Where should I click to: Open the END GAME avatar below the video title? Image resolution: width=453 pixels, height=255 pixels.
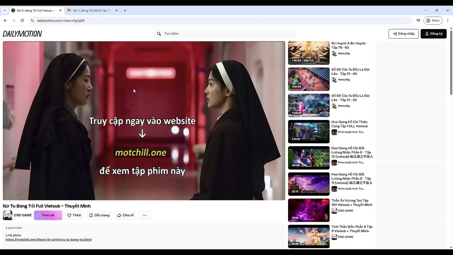tap(7, 215)
